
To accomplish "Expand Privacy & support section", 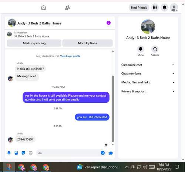I will (148, 91).
